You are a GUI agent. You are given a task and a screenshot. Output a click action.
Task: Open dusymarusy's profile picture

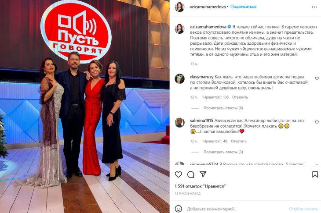tap(179, 79)
